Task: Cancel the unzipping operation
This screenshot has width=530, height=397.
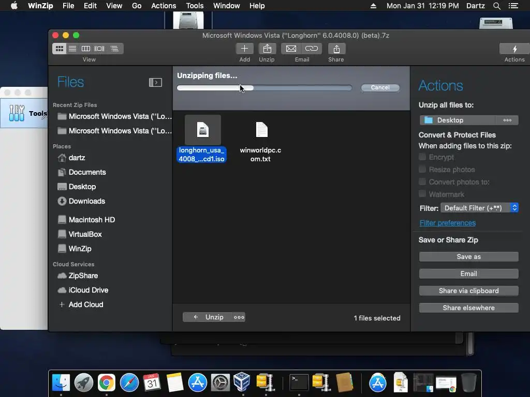Action: click(380, 87)
